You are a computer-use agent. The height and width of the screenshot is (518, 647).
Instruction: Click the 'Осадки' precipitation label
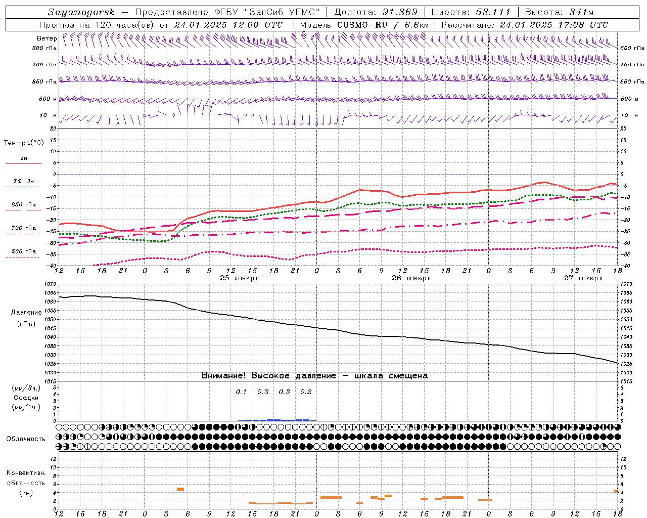pos(26,398)
